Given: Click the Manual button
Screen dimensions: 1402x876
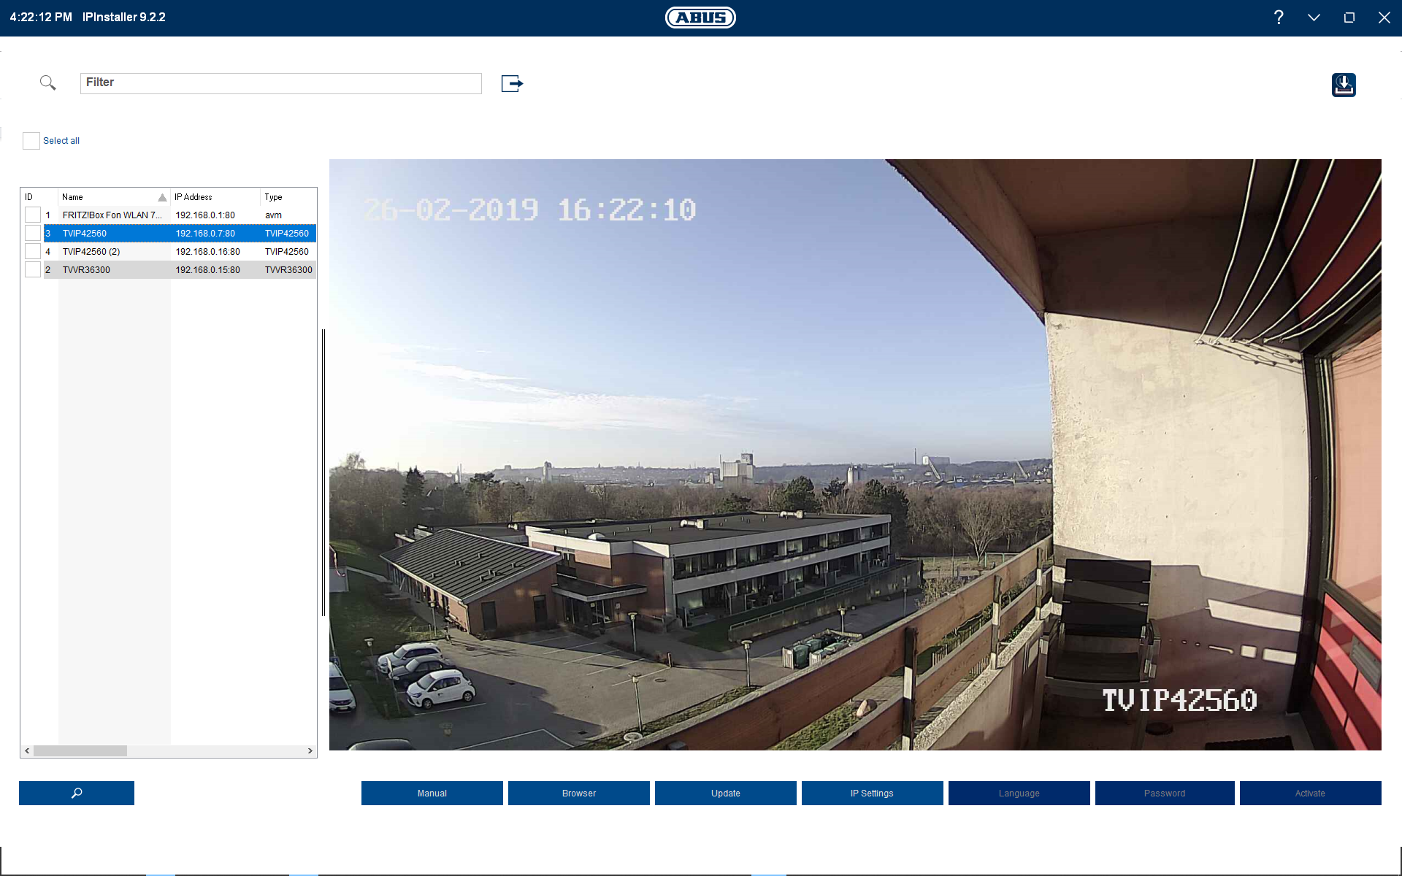Looking at the screenshot, I should [432, 794].
